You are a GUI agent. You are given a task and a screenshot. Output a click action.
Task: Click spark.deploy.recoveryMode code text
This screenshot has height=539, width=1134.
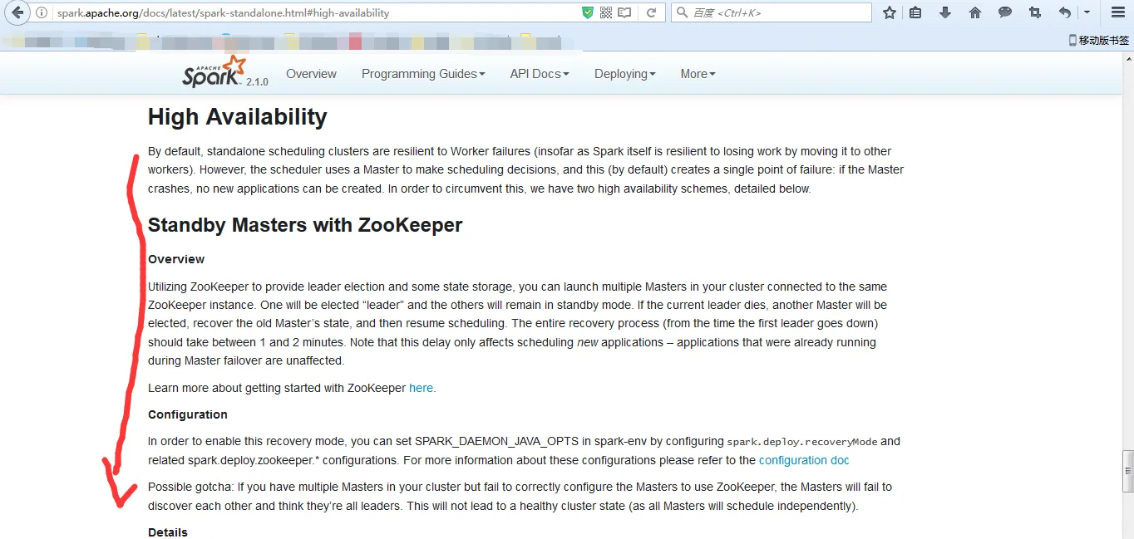coord(802,442)
